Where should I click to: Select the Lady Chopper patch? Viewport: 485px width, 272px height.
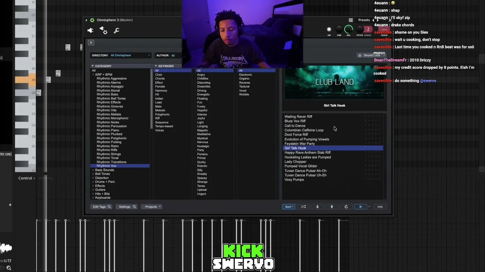tap(296, 162)
